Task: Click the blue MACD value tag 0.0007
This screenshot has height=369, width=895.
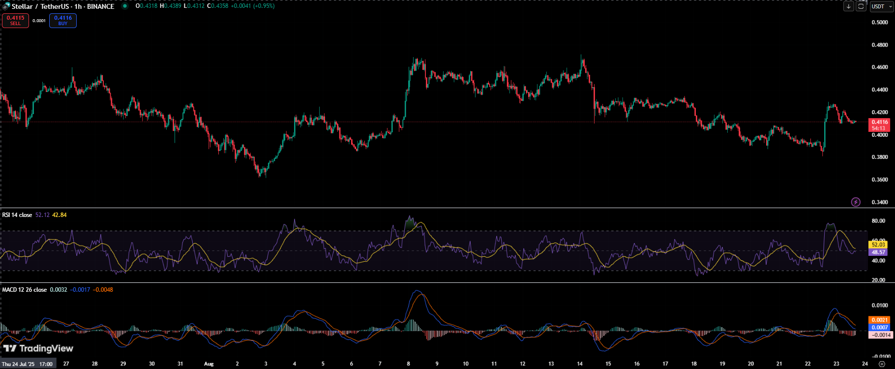Action: click(x=879, y=327)
